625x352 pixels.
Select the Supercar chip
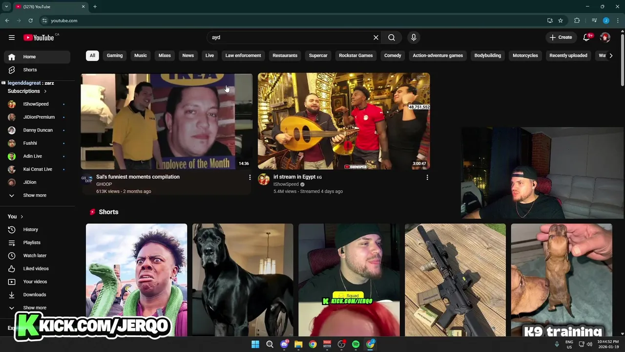coord(318,56)
